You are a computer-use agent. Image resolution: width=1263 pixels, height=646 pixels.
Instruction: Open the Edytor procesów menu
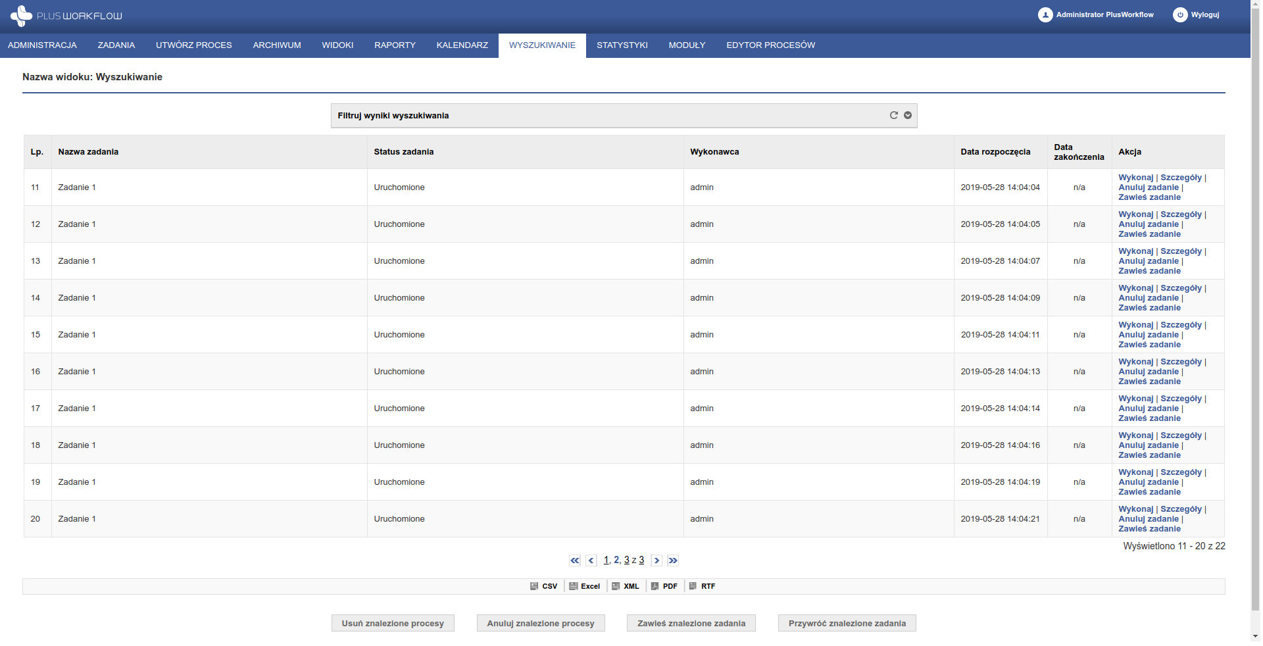(770, 45)
